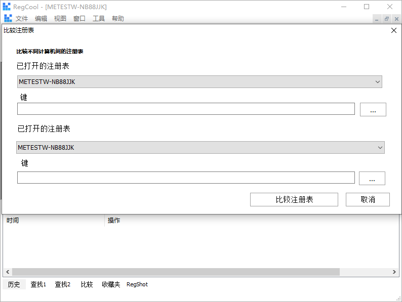
Task: Browse for the first key with ... button
Action: (373, 110)
